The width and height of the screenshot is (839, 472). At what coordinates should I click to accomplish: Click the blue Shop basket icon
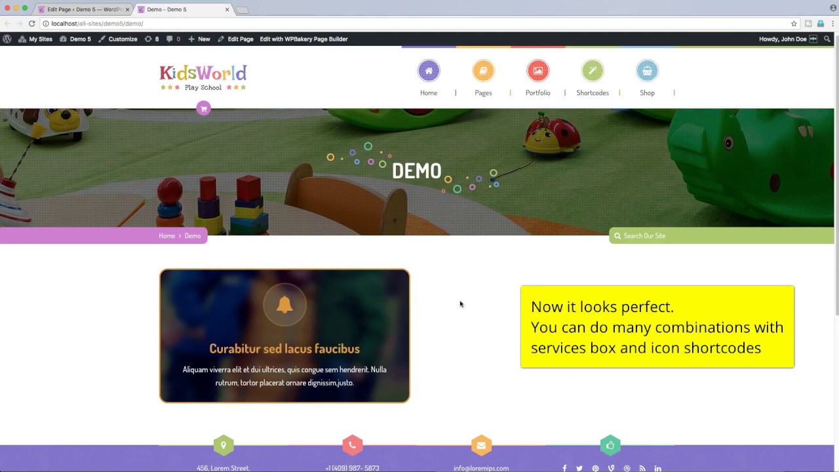click(647, 71)
